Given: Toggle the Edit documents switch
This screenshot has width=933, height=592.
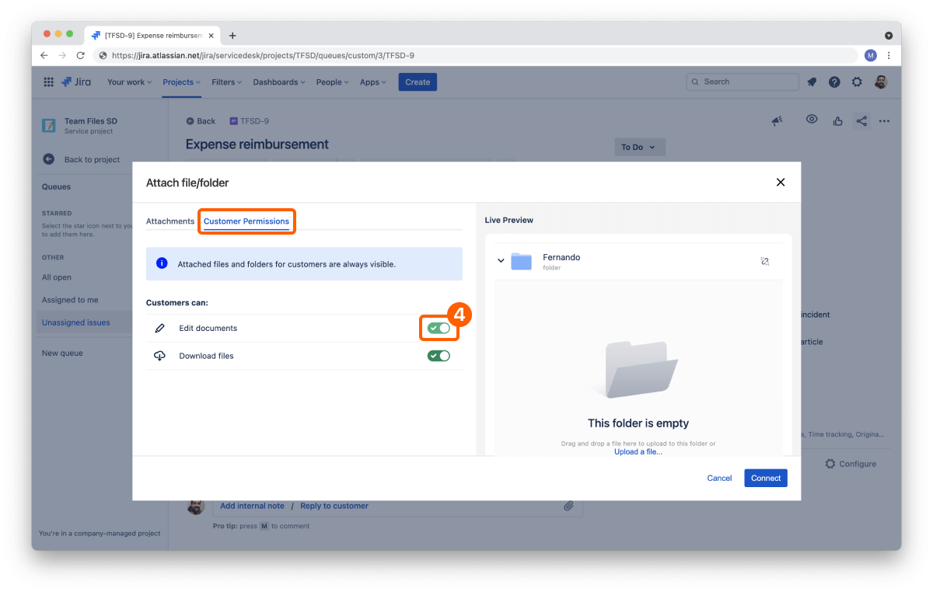Looking at the screenshot, I should (439, 329).
